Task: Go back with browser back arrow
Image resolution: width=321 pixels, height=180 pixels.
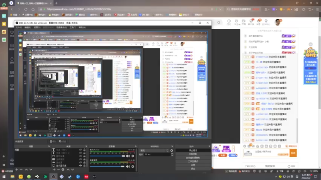Action: pos(12,9)
